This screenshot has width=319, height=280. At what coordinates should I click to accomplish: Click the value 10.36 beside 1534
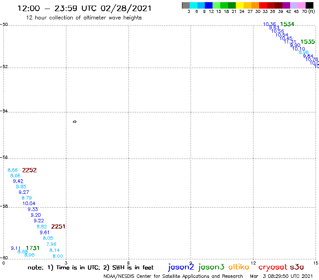[269, 24]
